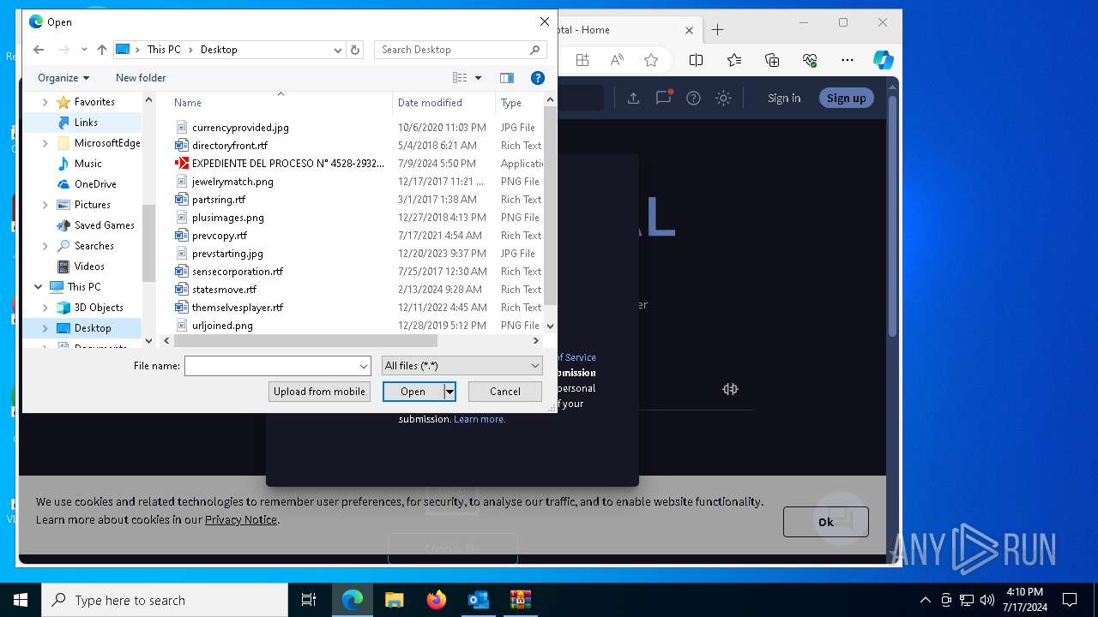Image resolution: width=1098 pixels, height=617 pixels.
Task: Select EXPEDIENTE DEL PROCESO file
Action: tap(280, 164)
